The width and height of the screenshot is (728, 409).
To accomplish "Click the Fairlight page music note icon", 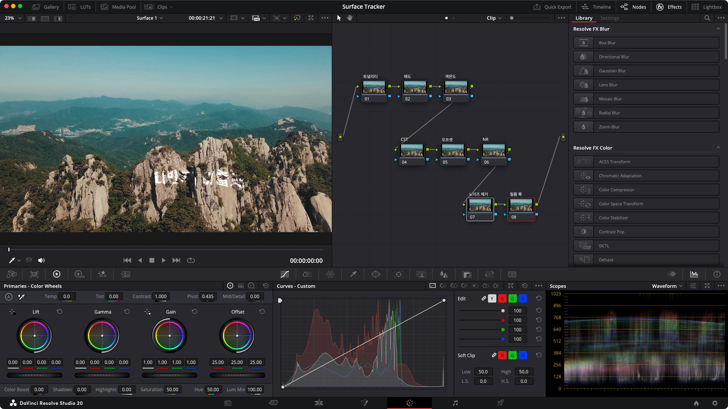I will pos(455,403).
